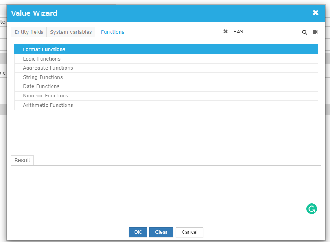Clear the SAS search text

tap(225, 32)
